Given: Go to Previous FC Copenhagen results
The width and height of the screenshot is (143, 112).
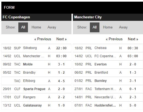Looking at the screenshot, I should pyautogui.click(x=43, y=39).
